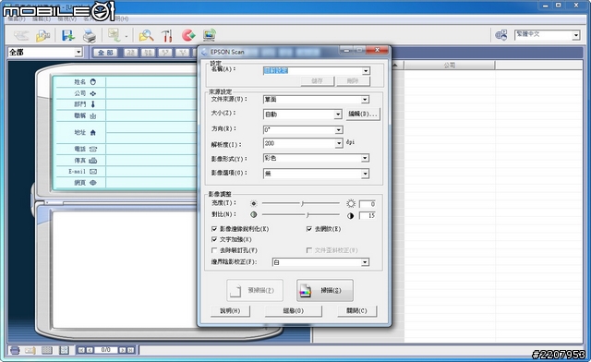Screen dimensions: 591x362
Task: Open the 邊界陰影校正(F) dropdown
Action: 365,262
